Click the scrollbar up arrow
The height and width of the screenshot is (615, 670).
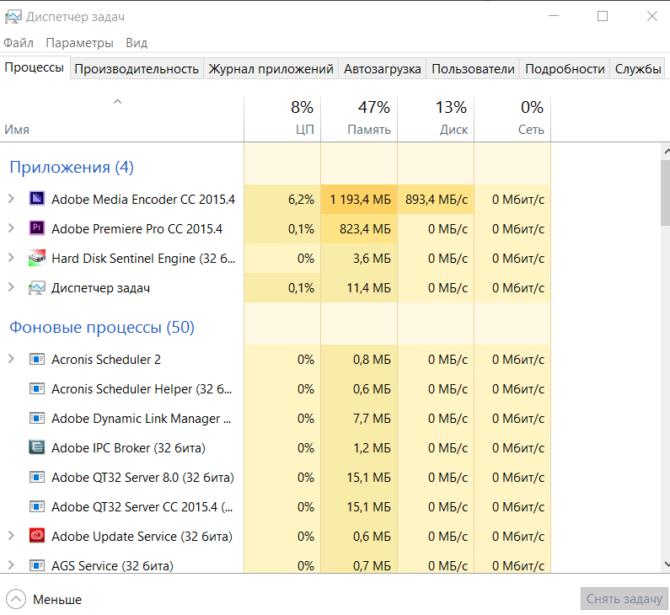tap(666, 151)
